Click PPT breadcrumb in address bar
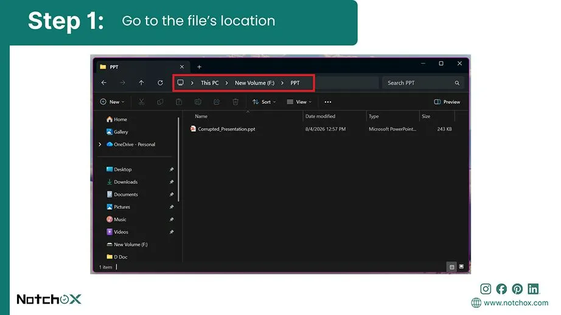Viewport: 561px width, 315px height. tap(295, 83)
